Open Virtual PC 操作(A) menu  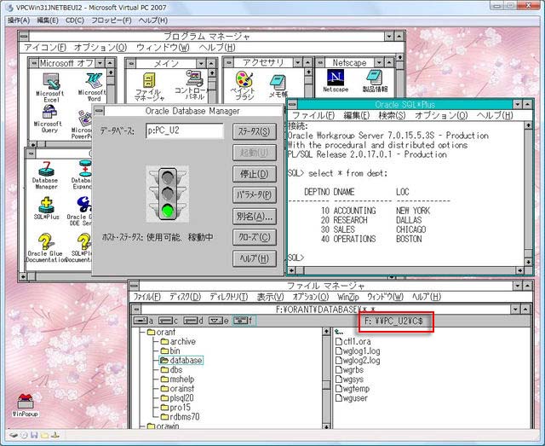tap(19, 20)
